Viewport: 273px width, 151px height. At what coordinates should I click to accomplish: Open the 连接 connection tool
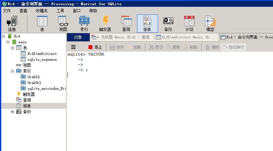coord(12,24)
